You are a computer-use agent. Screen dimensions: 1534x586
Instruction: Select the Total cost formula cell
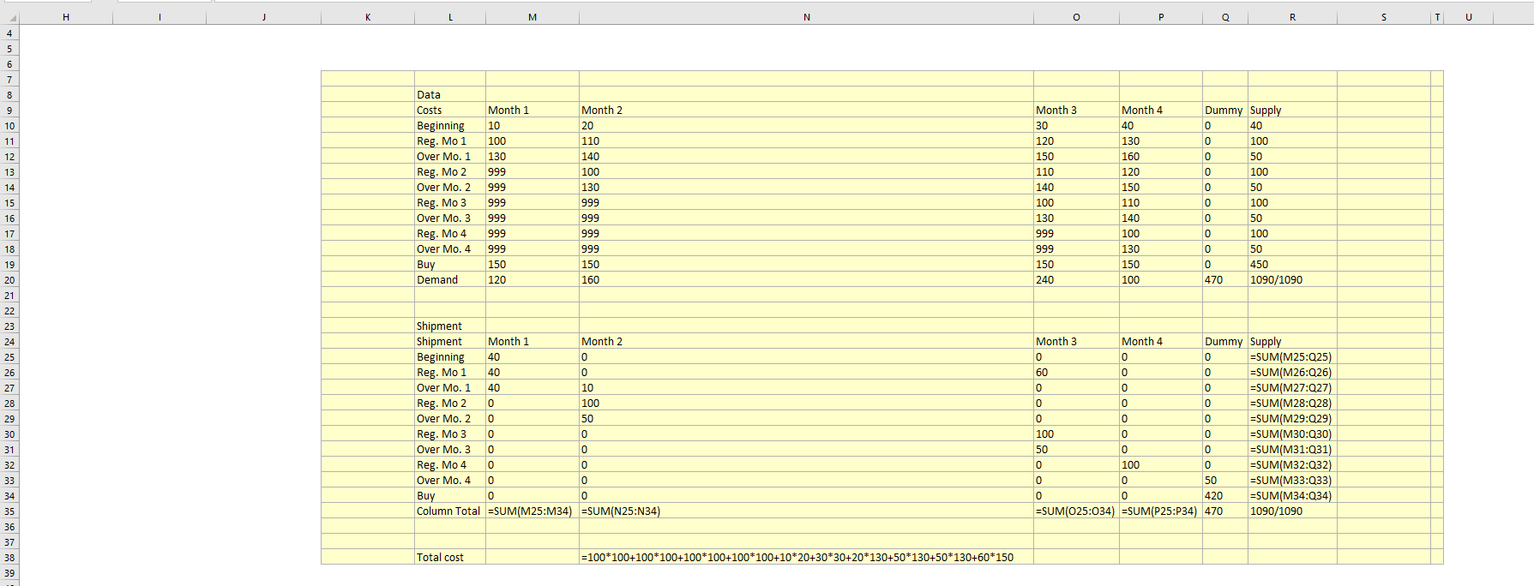click(805, 558)
